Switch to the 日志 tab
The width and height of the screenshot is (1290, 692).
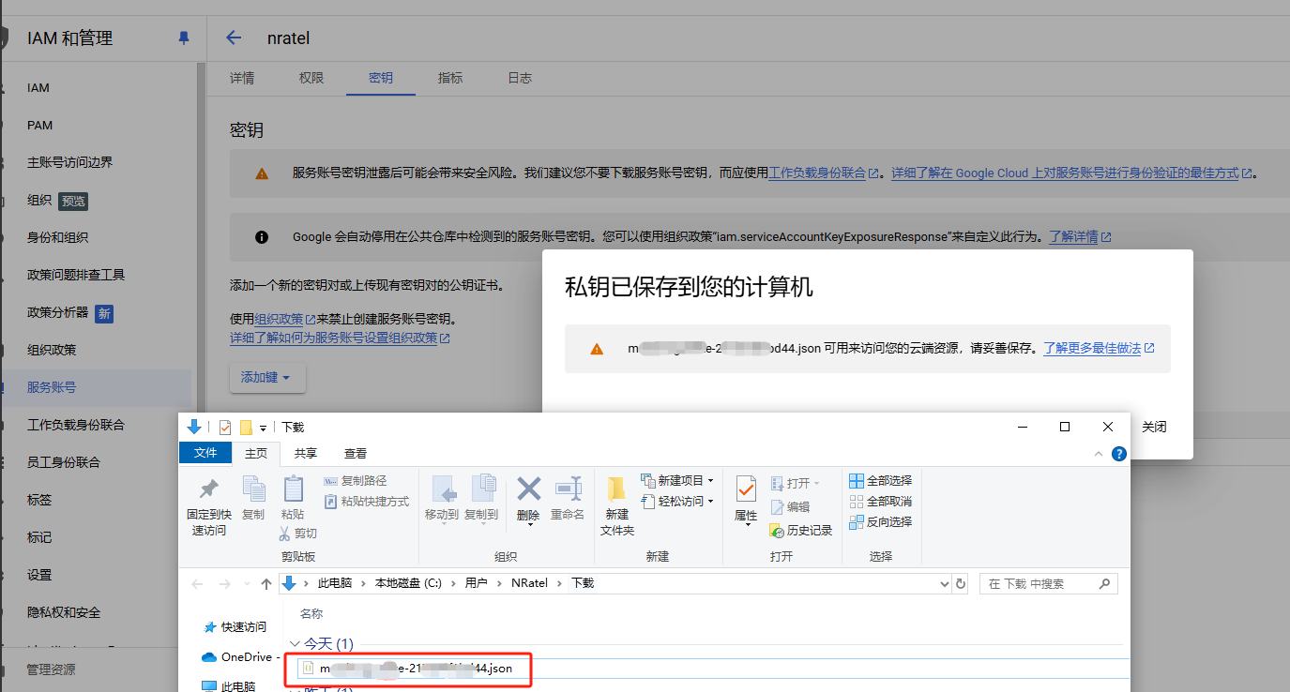(520, 78)
